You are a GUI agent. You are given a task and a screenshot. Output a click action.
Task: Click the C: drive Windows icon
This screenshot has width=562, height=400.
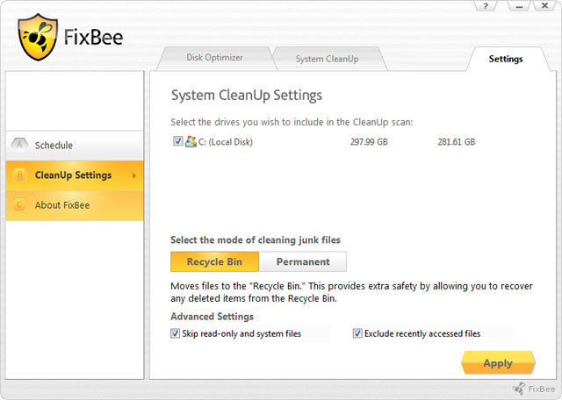coord(191,141)
